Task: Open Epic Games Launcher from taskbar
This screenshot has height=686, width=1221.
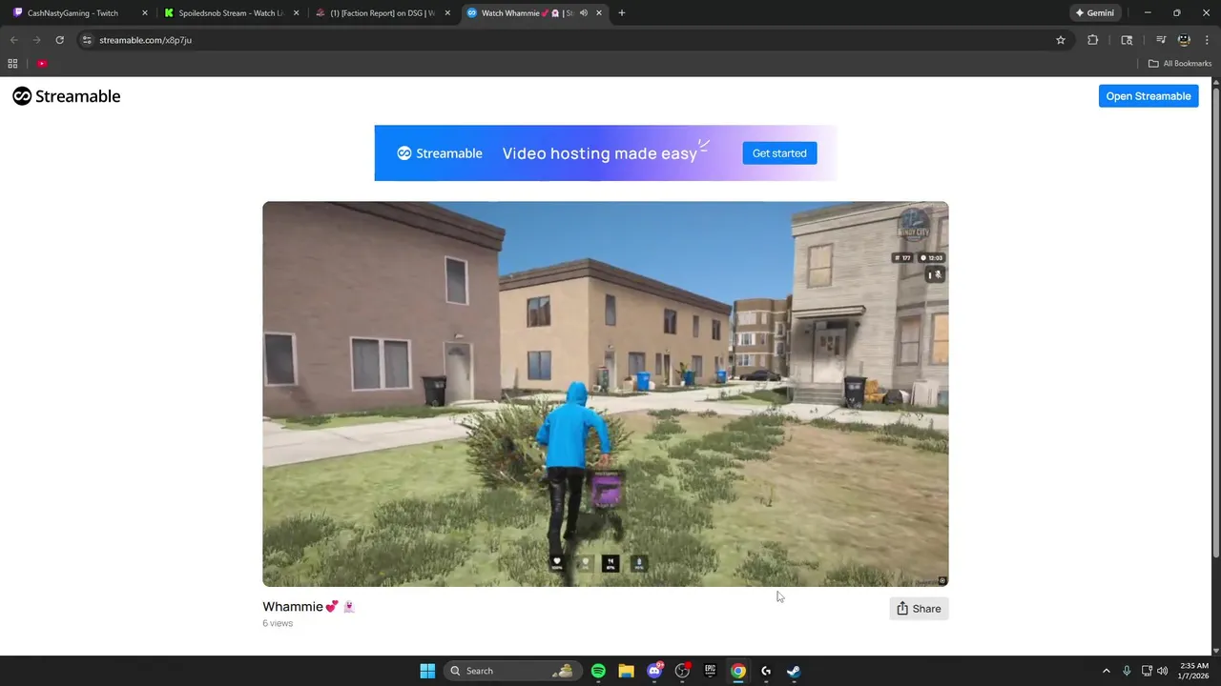Action: (x=710, y=671)
